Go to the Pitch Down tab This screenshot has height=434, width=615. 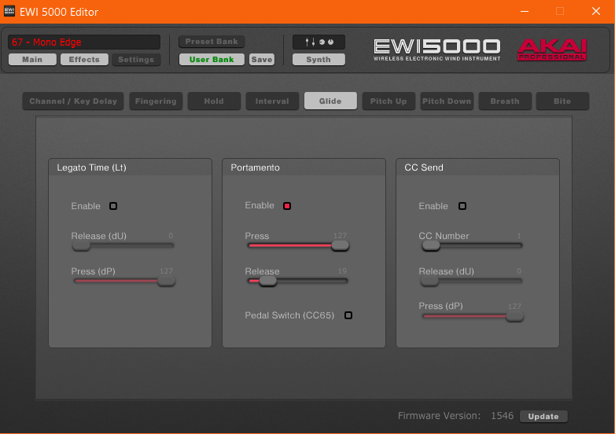[447, 101]
